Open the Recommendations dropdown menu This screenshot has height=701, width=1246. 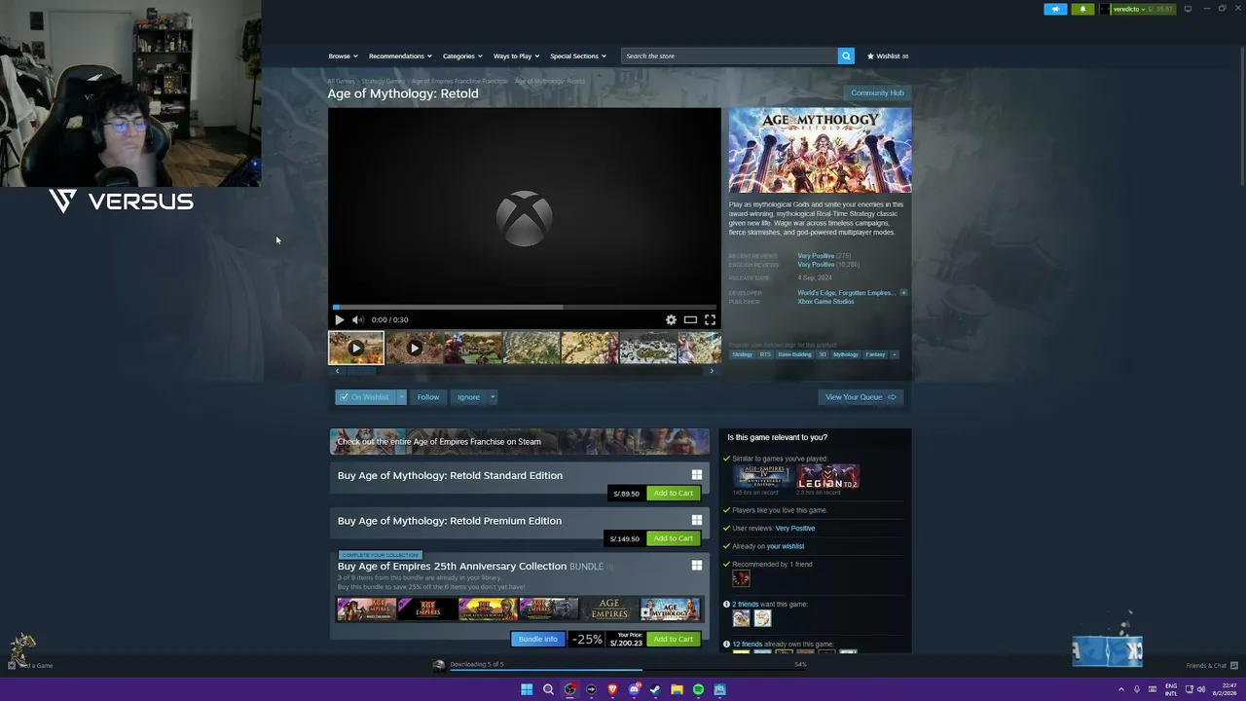(x=400, y=55)
